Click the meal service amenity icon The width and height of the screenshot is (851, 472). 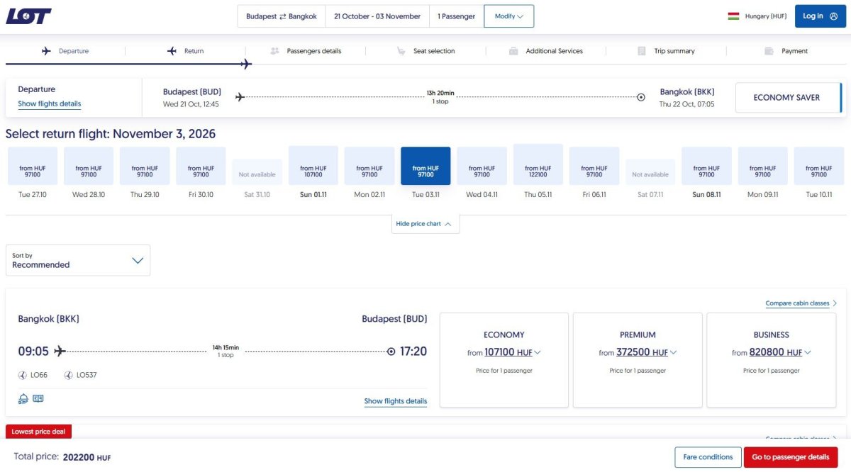pos(23,399)
